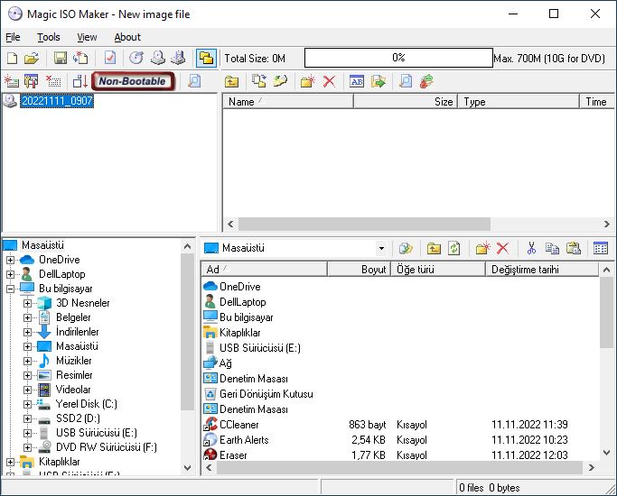Expand the DellLaptop tree node
Screen dimensions: 617x496
(11, 274)
